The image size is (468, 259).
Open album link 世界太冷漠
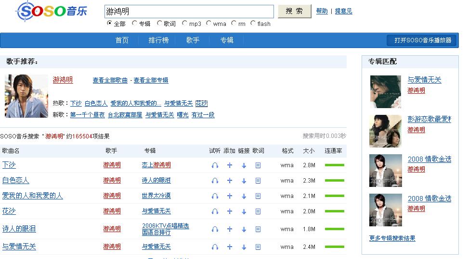click(156, 196)
